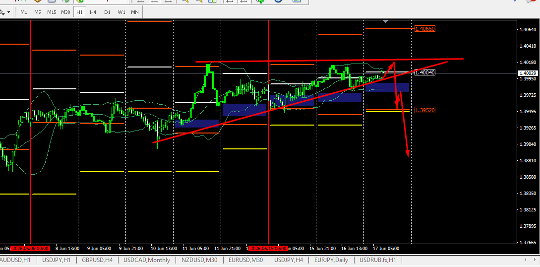Click the 1.39725 price scale value
Image resolution: width=540 pixels, height=267 pixels.
tap(529, 95)
